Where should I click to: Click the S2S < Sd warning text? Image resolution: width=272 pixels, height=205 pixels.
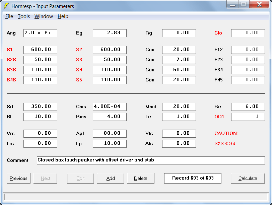click(x=225, y=144)
